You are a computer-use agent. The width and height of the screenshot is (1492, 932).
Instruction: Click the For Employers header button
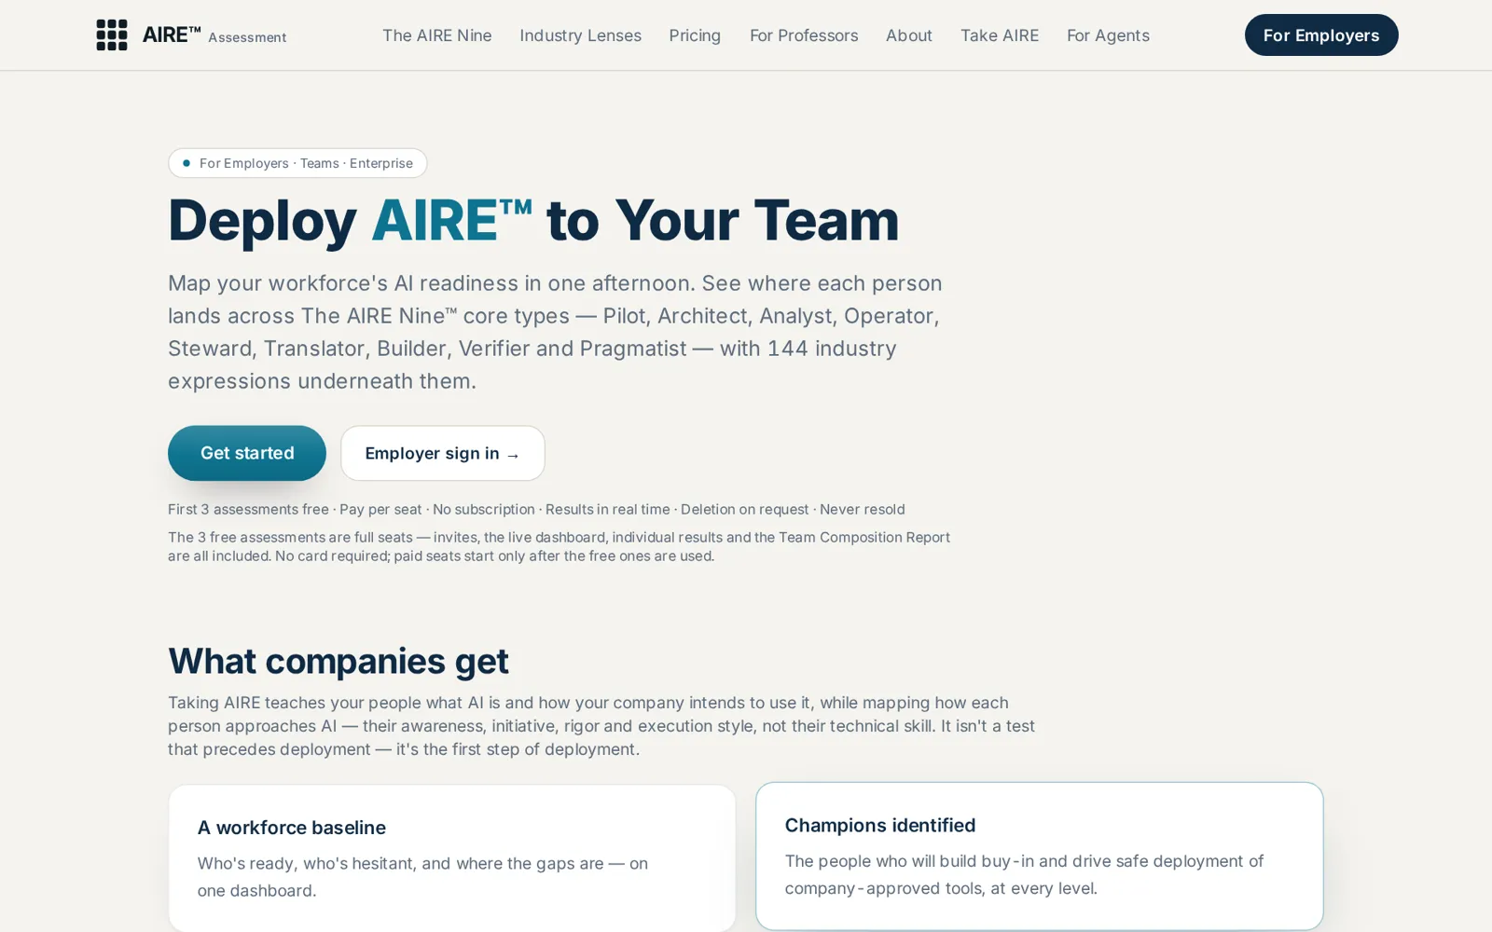click(1321, 35)
